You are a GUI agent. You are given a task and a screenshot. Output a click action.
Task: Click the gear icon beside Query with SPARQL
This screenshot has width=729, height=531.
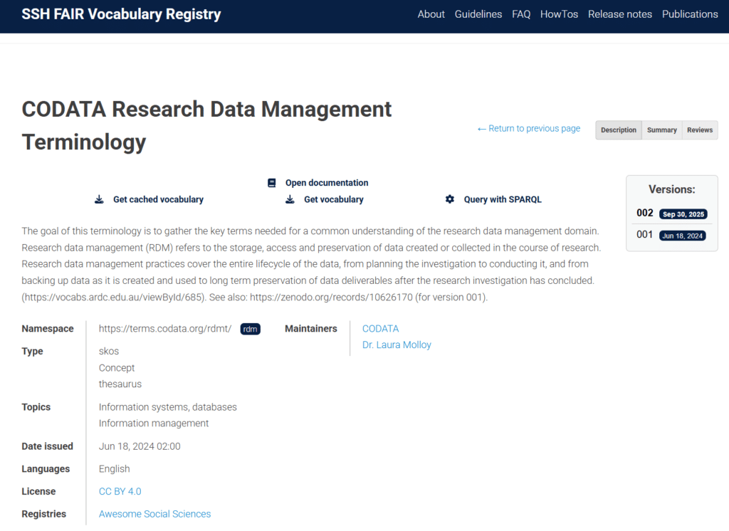tap(450, 199)
